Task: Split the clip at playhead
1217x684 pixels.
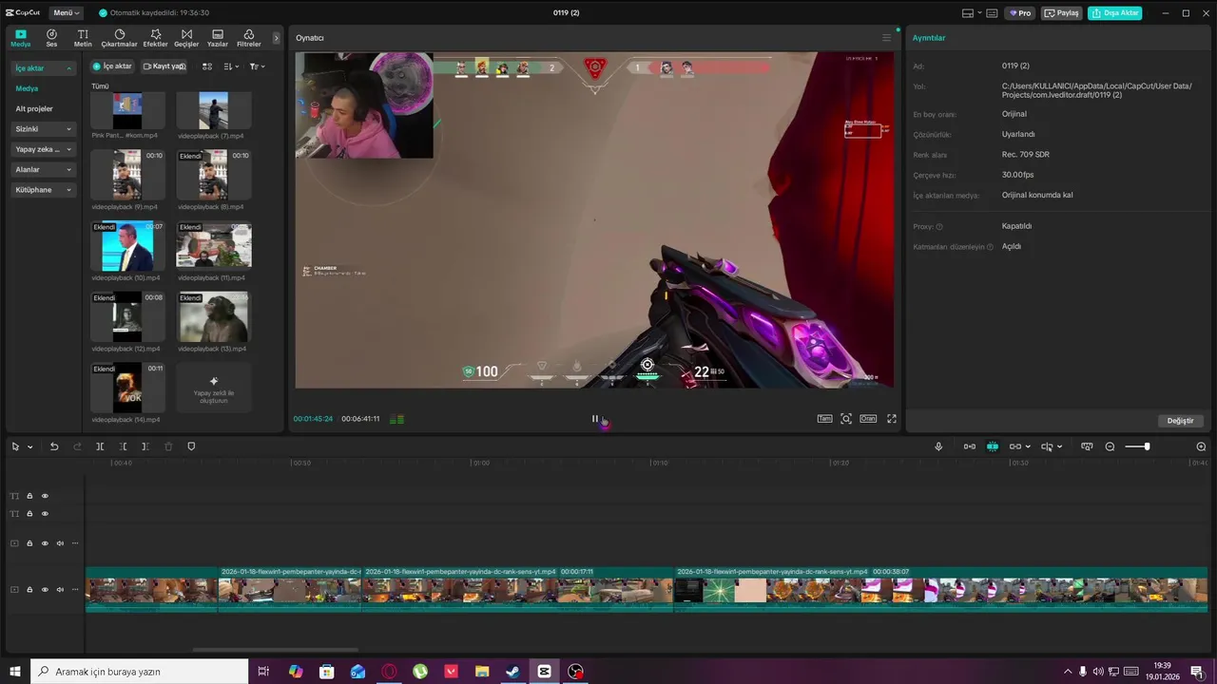Action: tap(100, 446)
